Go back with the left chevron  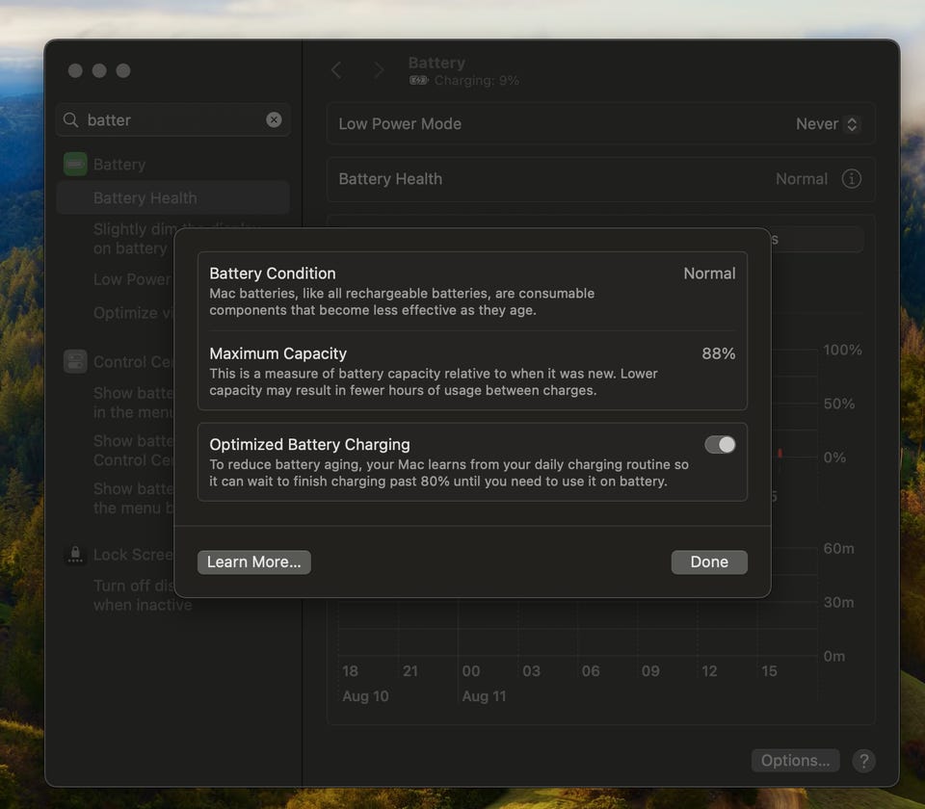click(x=337, y=70)
